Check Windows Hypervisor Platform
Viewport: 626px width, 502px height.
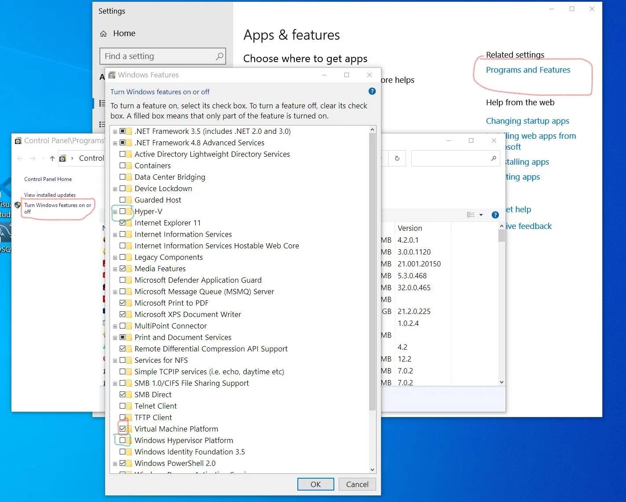tap(123, 440)
